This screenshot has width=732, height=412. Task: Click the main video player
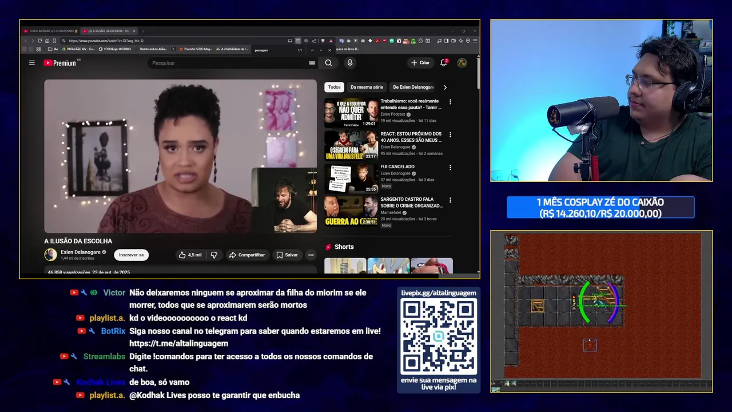tap(180, 156)
